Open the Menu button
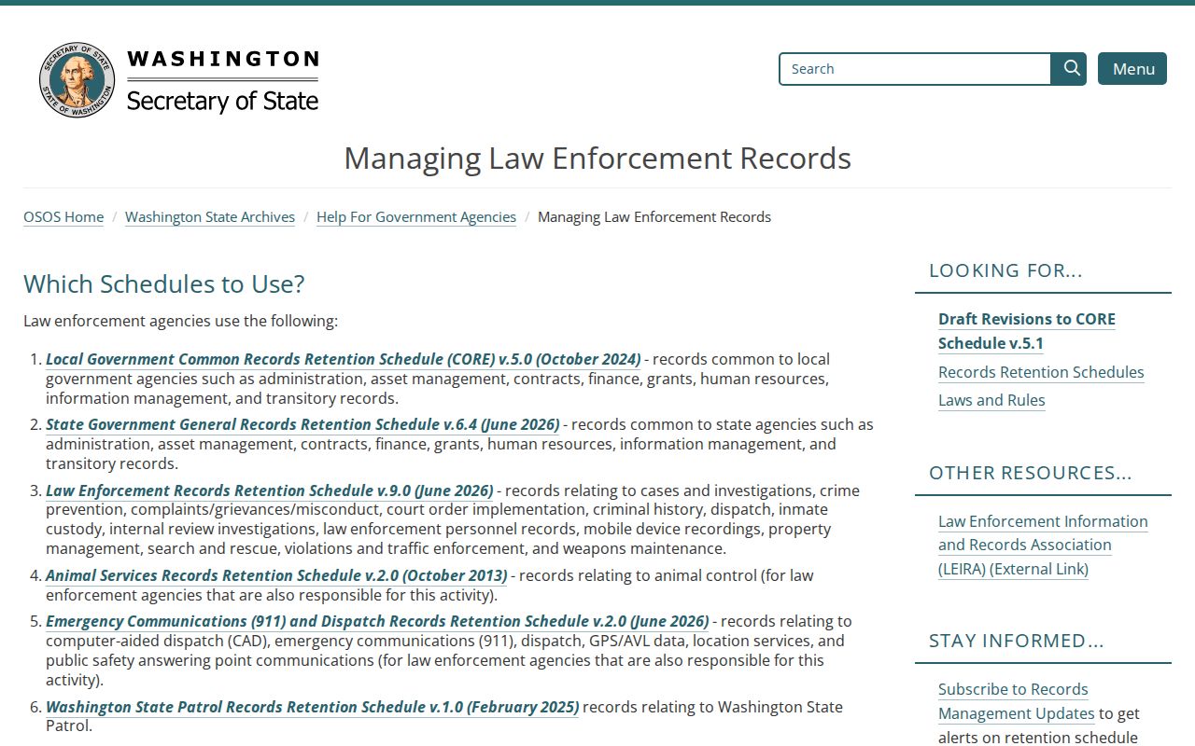The height and width of the screenshot is (746, 1195). coord(1132,69)
